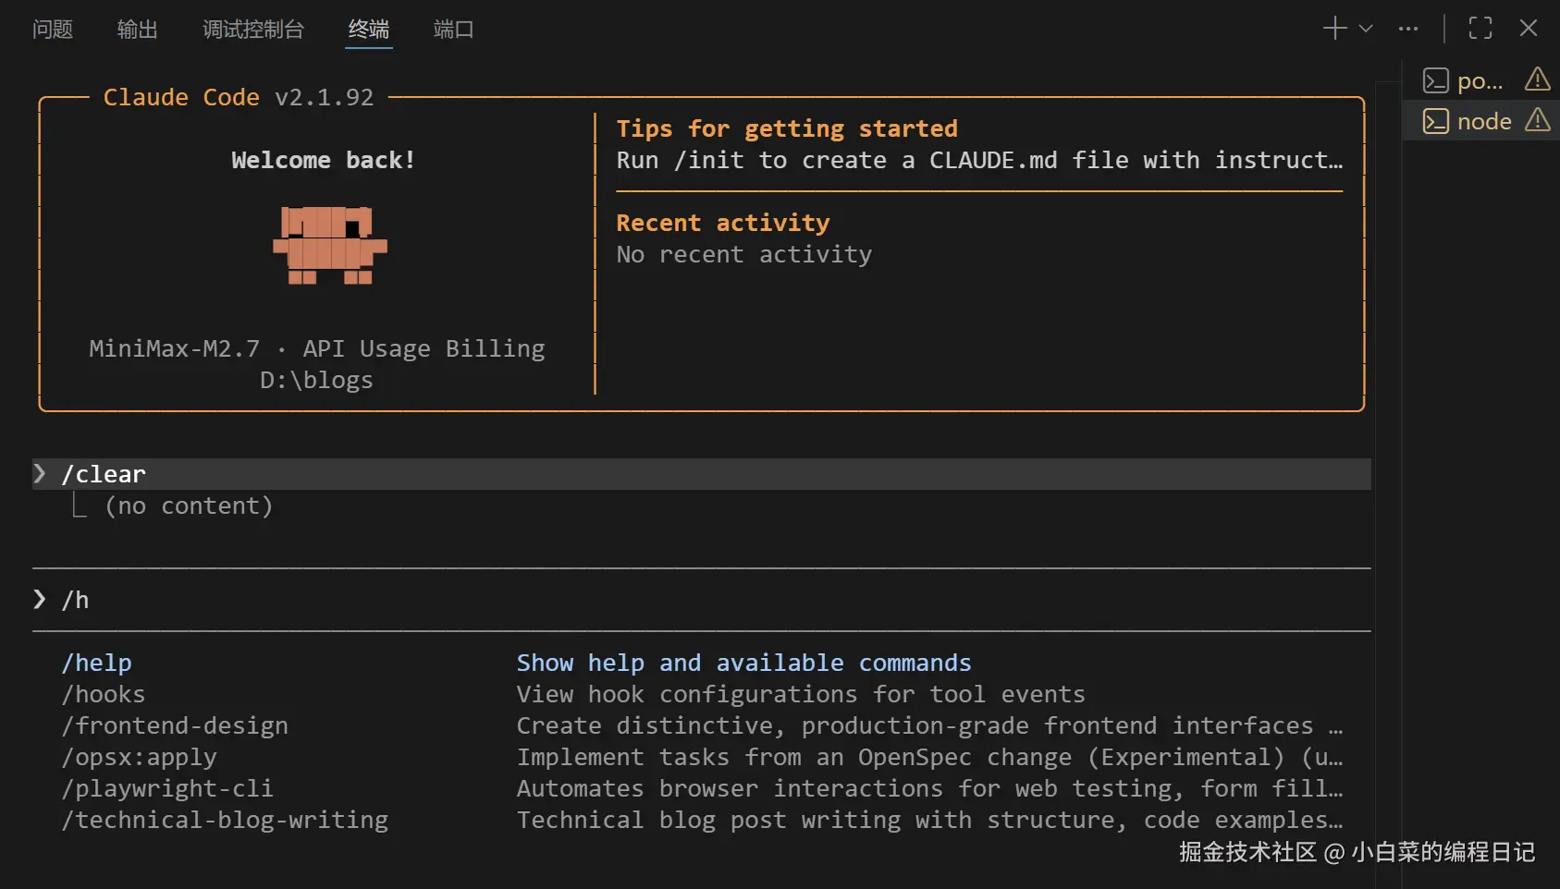Click the warning icon beside node terminal

click(1537, 120)
